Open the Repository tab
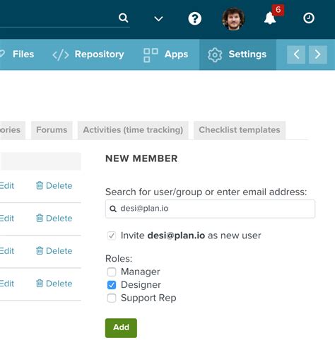 (88, 54)
